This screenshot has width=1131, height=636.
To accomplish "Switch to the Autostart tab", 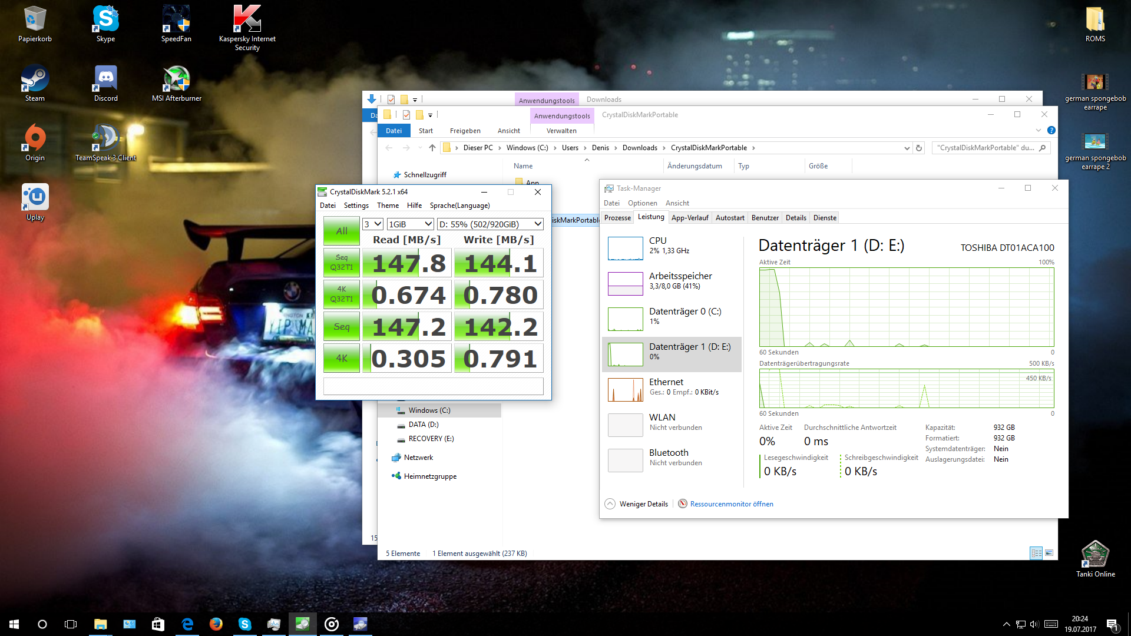I will click(730, 218).
